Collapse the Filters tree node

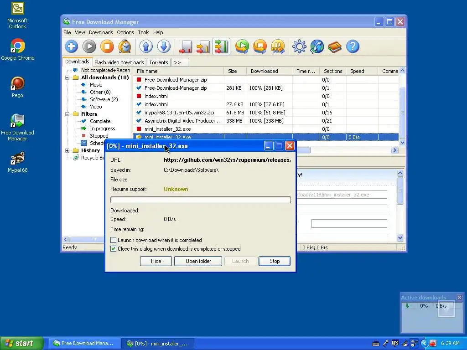(67, 114)
